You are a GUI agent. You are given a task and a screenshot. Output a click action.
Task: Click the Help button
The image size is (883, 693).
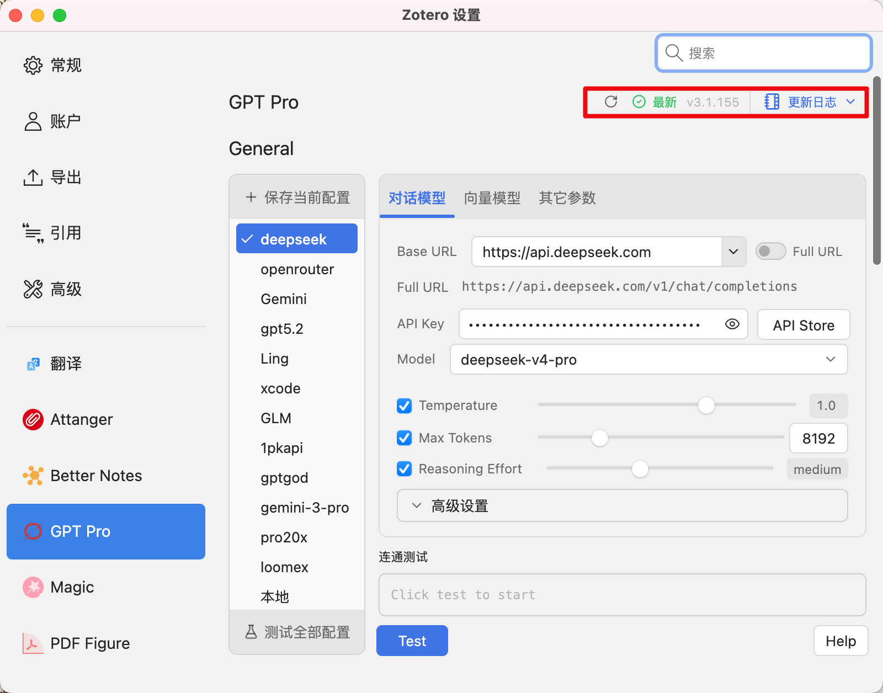(x=841, y=641)
